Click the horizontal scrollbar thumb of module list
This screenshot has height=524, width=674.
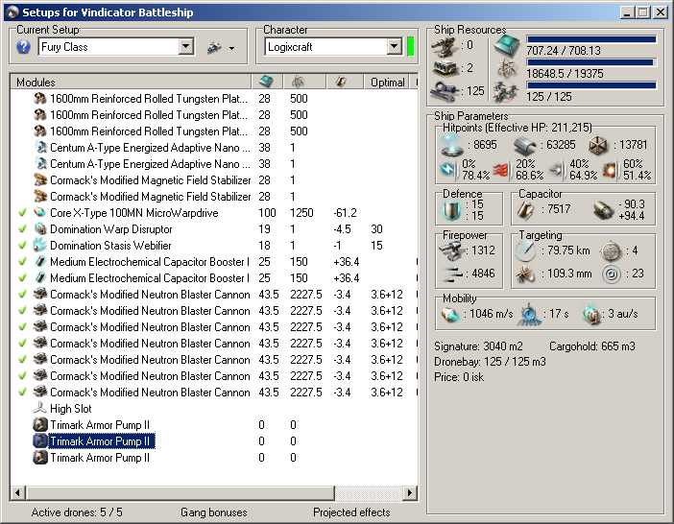point(180,492)
